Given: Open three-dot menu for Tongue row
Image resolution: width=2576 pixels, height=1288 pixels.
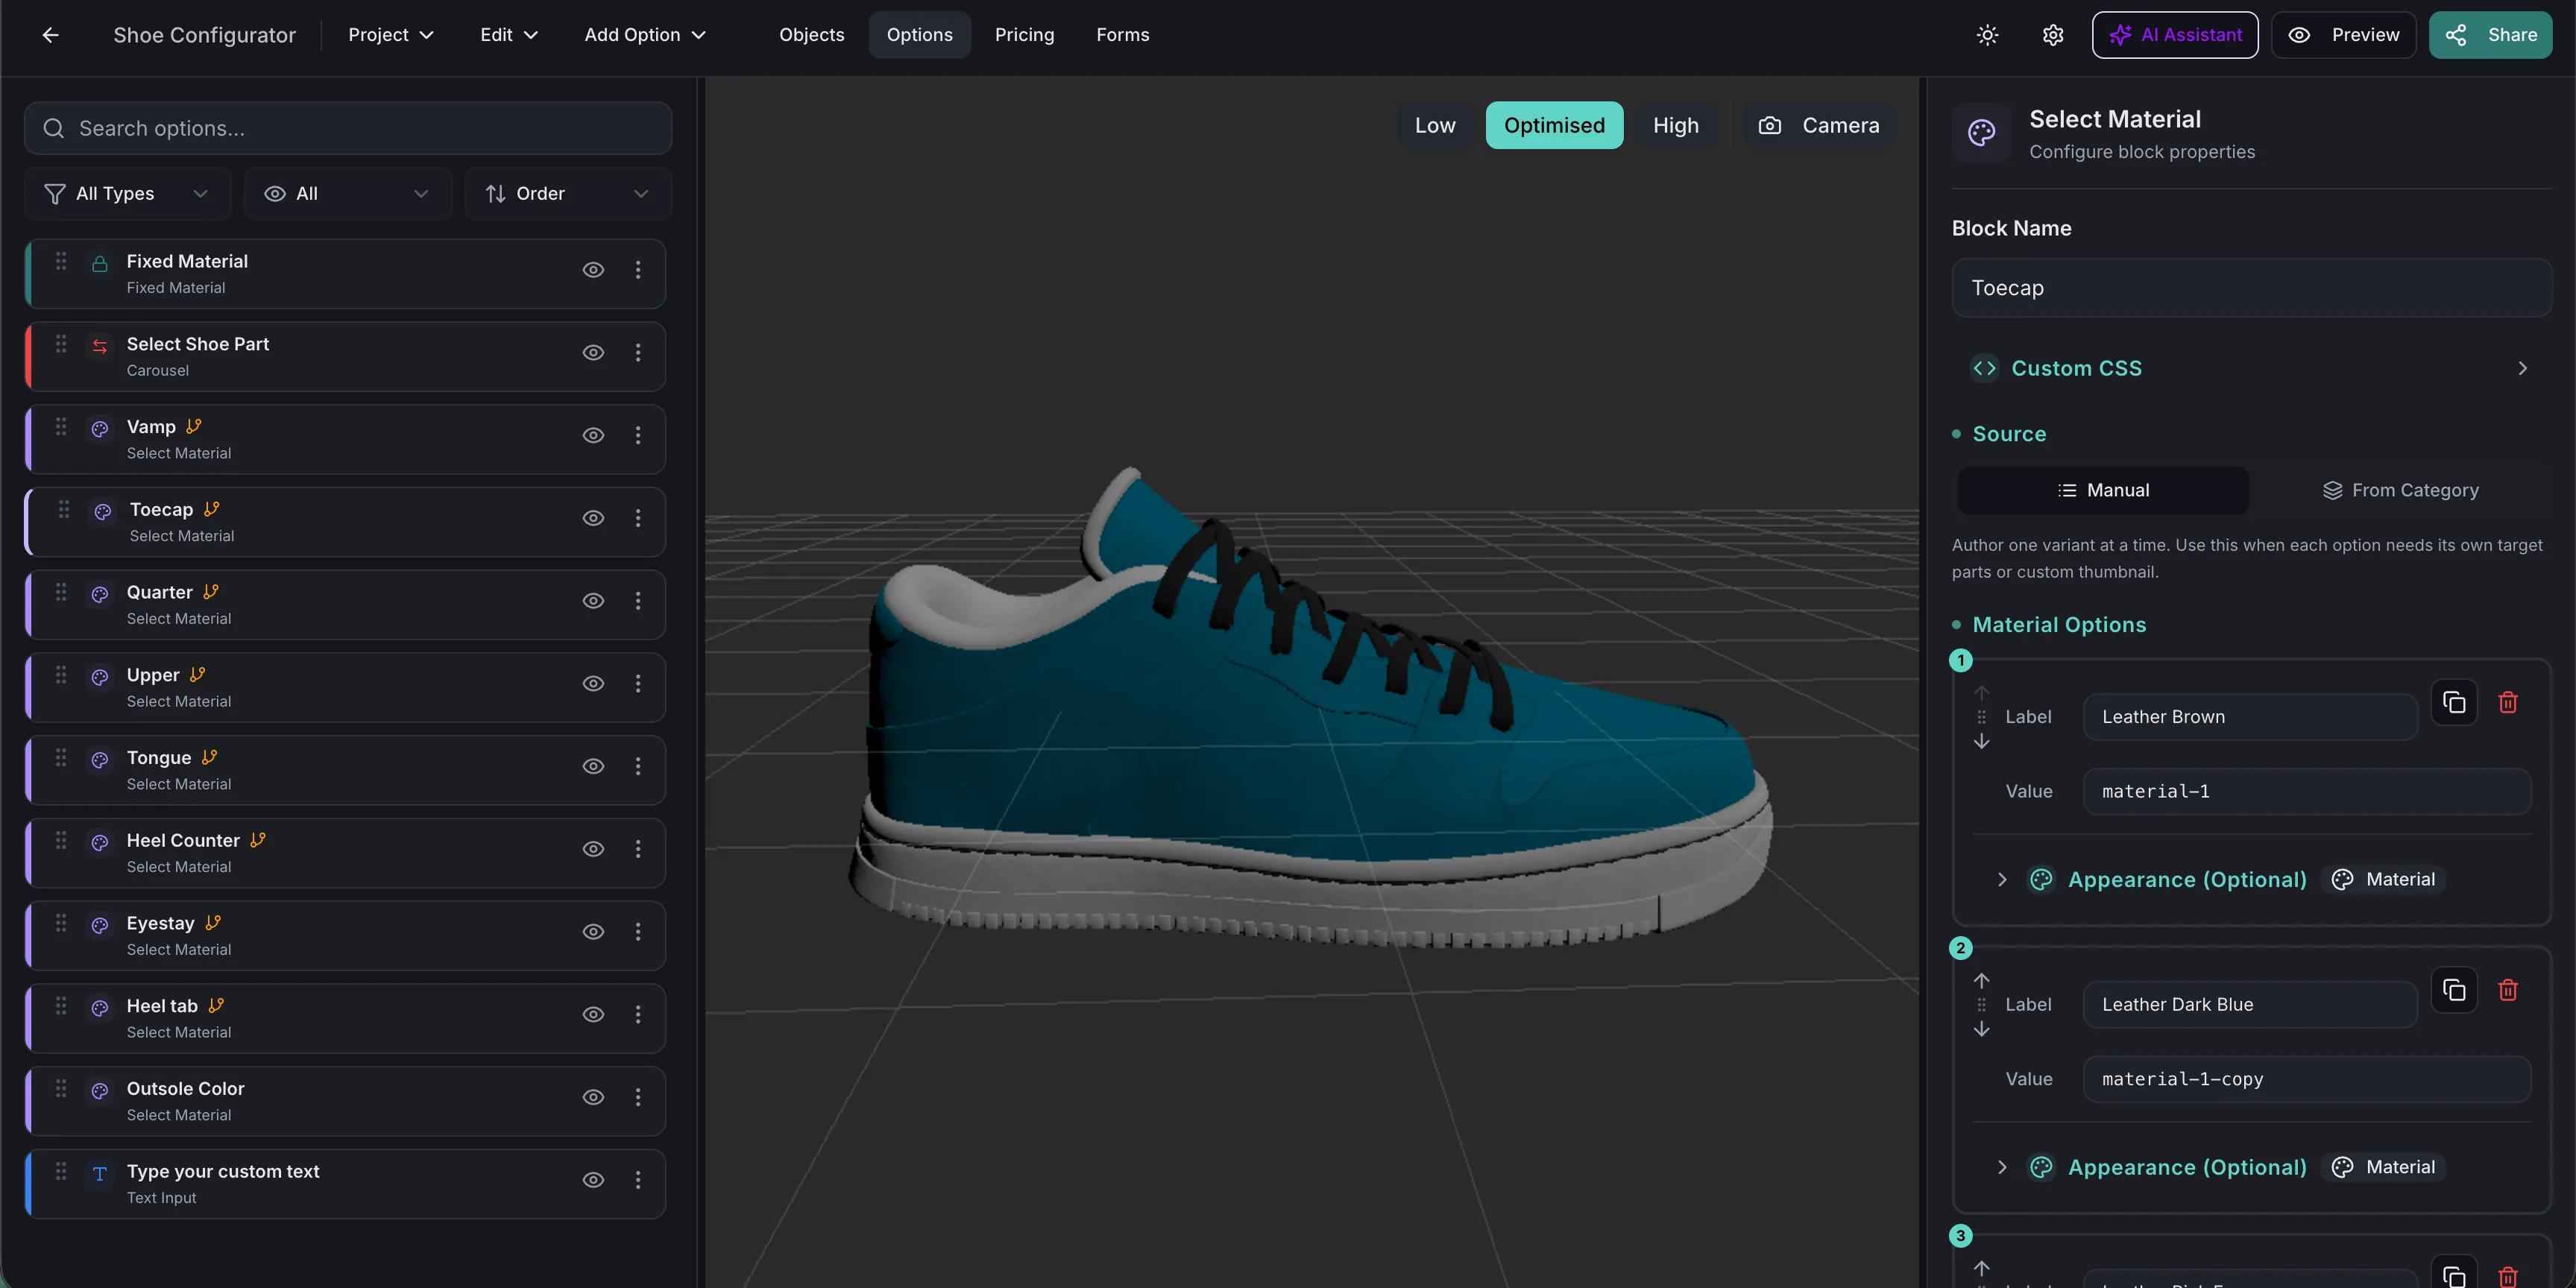Looking at the screenshot, I should pyautogui.click(x=638, y=766).
